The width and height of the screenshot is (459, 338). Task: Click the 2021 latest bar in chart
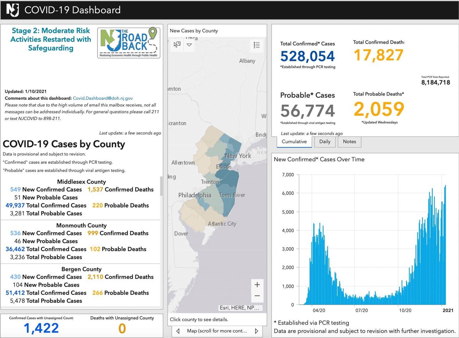(x=445, y=245)
